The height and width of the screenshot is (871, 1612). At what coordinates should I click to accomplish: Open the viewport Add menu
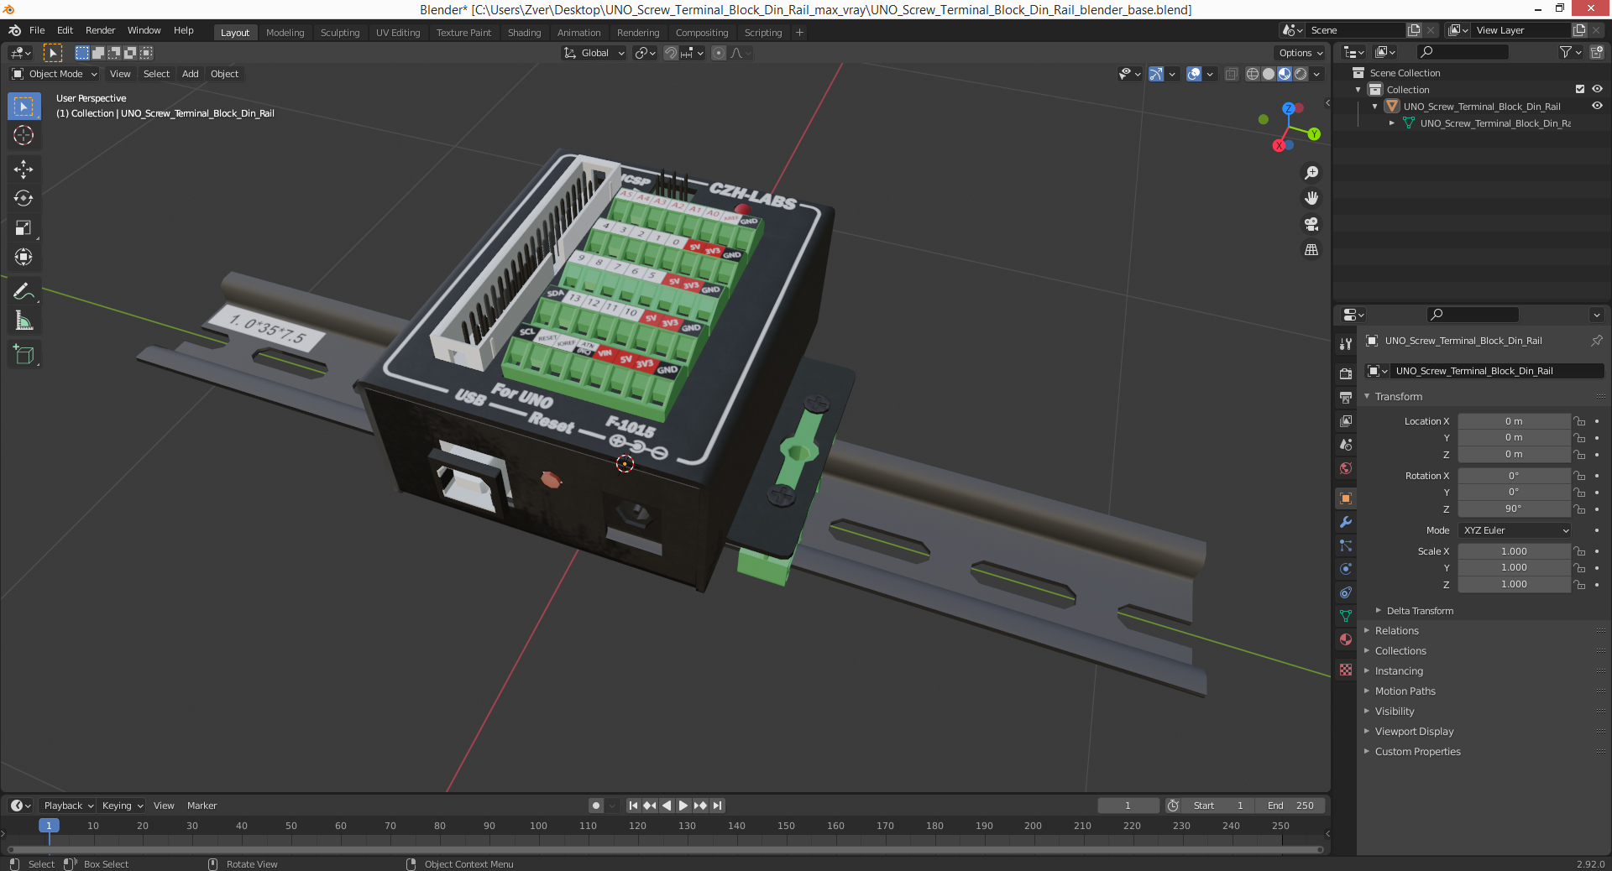pyautogui.click(x=191, y=74)
